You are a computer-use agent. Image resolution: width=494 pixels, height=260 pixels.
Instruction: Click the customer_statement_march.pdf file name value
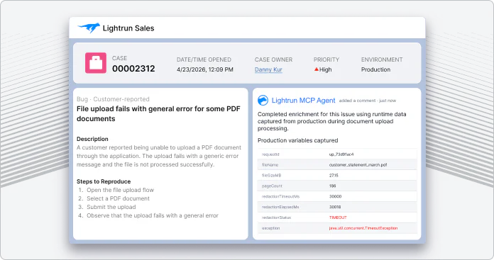tap(358, 165)
